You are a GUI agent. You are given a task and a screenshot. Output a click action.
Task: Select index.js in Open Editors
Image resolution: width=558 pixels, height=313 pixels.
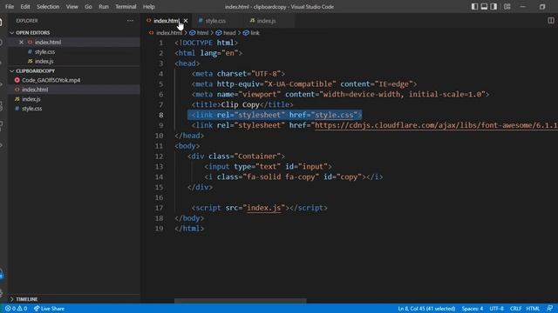tap(44, 62)
